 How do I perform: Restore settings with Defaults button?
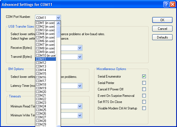pyautogui.click(x=162, y=37)
